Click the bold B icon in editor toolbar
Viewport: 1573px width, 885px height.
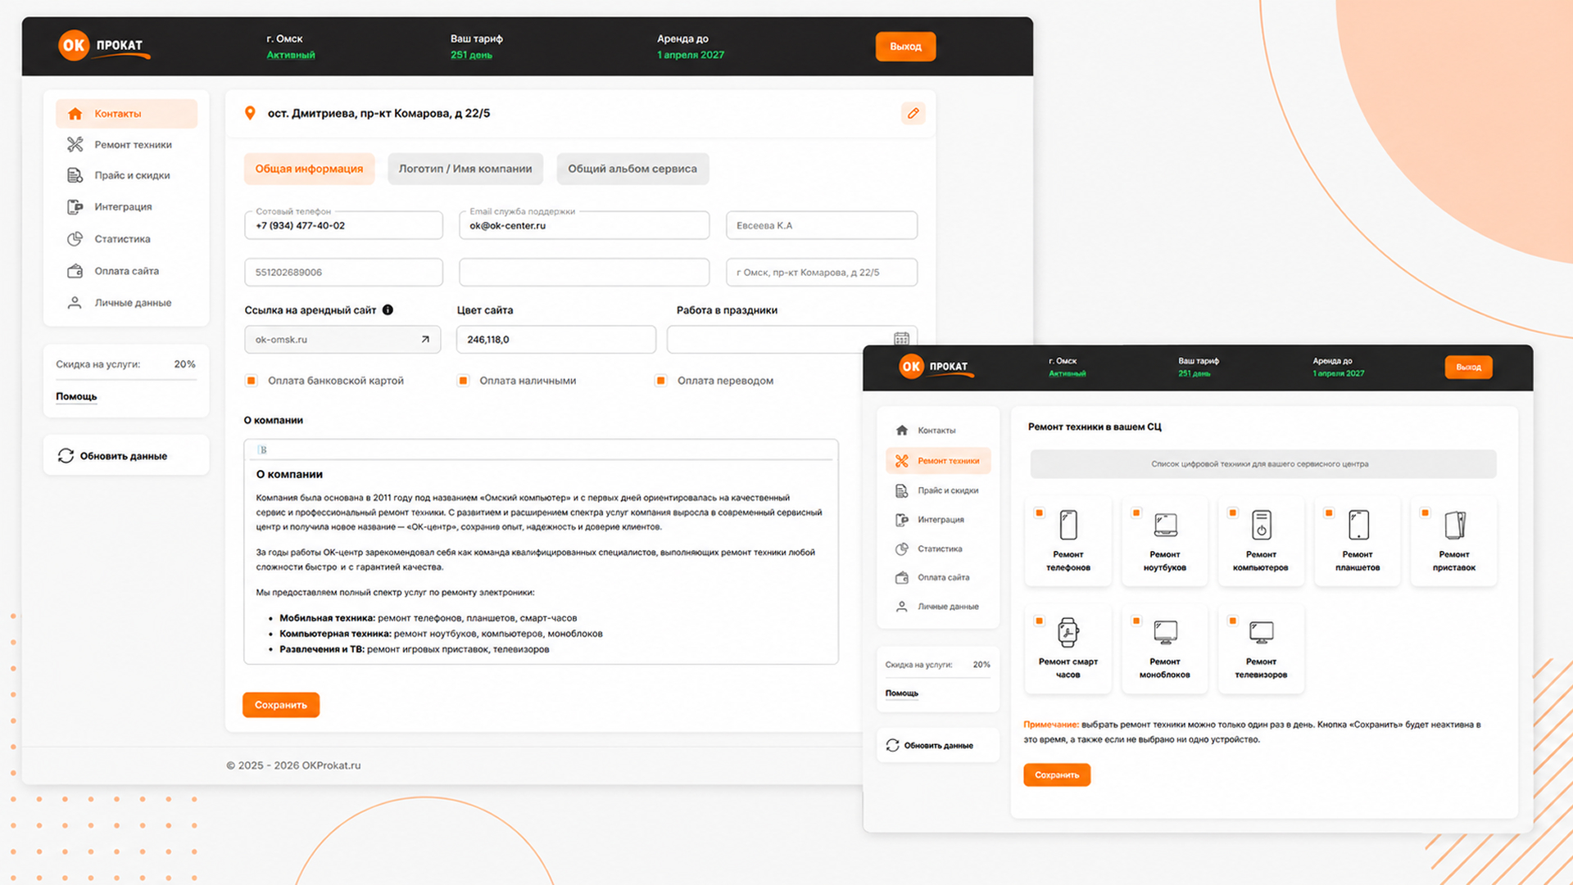[262, 449]
